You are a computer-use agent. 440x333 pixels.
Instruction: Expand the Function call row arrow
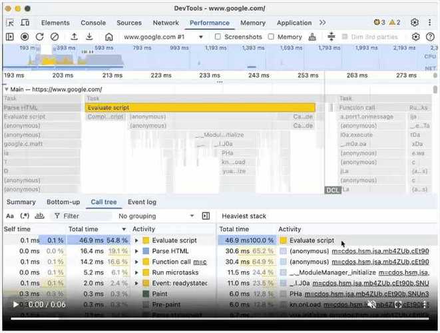pyautogui.click(x=136, y=262)
